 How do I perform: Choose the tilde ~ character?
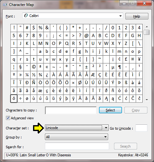point(100,59)
